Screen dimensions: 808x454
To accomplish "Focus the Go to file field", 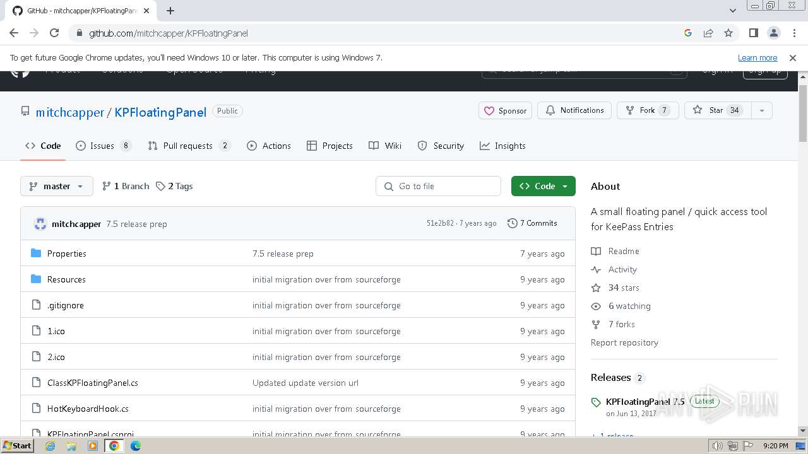I will (x=439, y=186).
